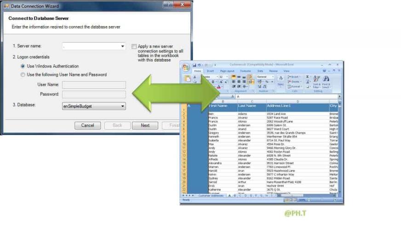
Task: Click the wizard's question mark help button
Action: 168,5
